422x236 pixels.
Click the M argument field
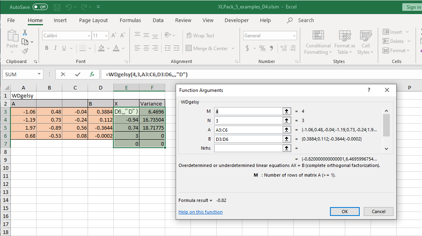coord(248,111)
